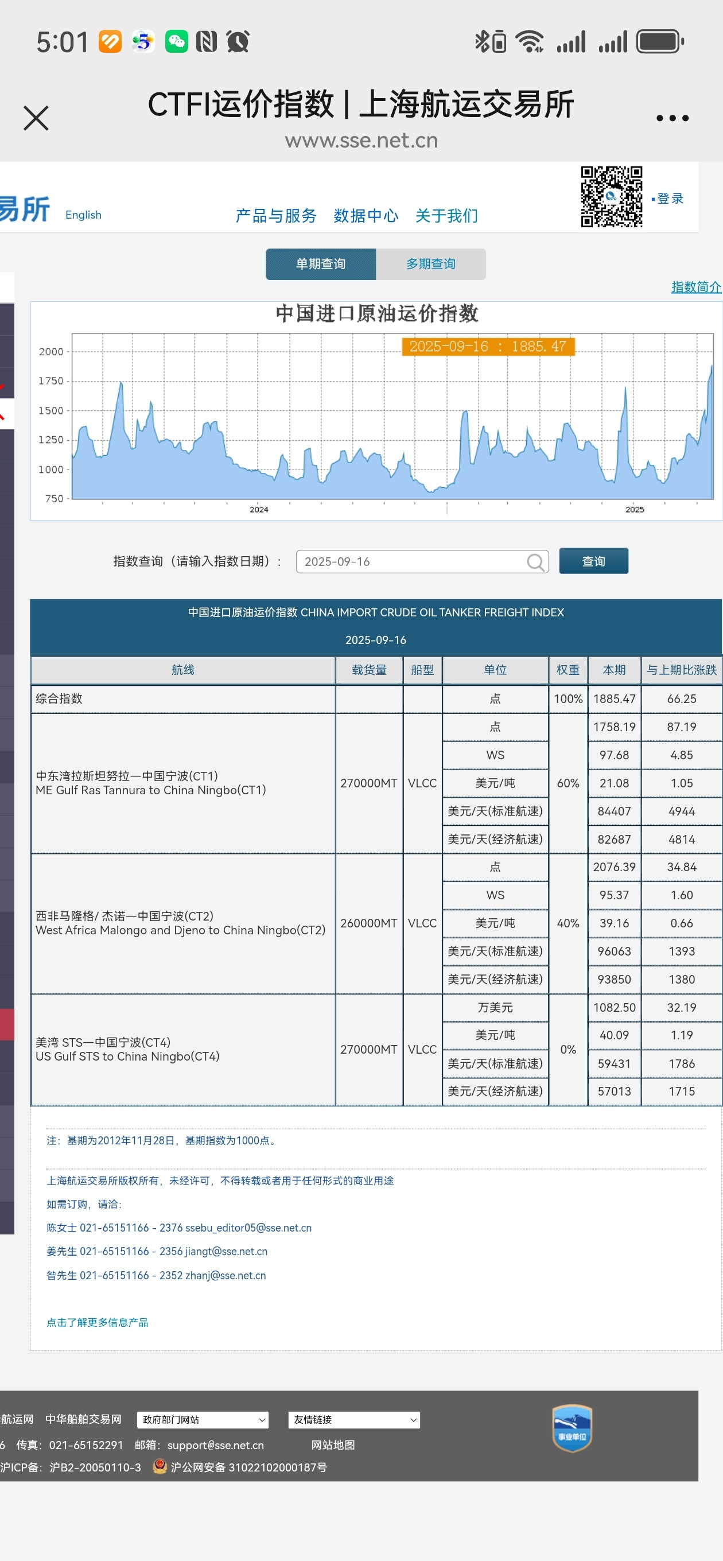Tap the alarm clock status icon
This screenshot has height=1561, width=723.
(238, 42)
